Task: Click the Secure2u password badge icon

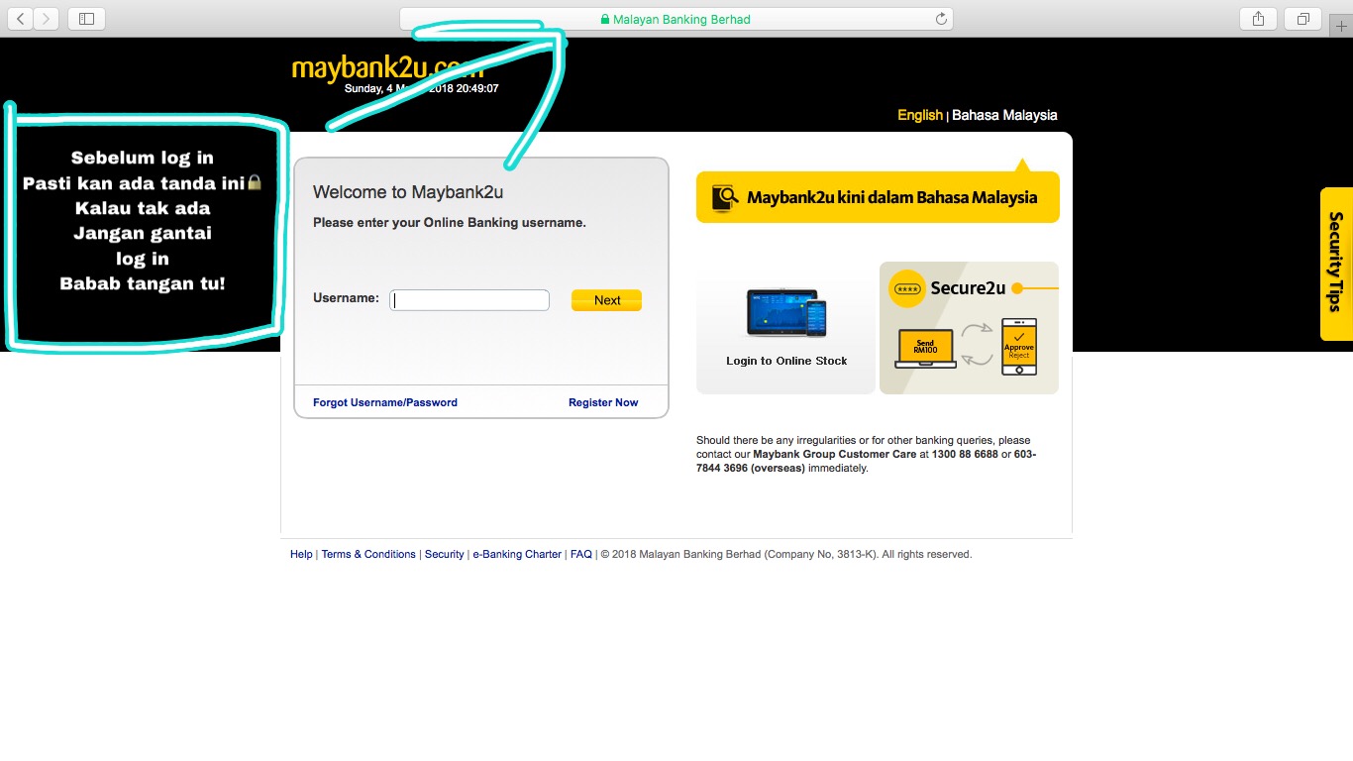Action: pyautogui.click(x=906, y=288)
